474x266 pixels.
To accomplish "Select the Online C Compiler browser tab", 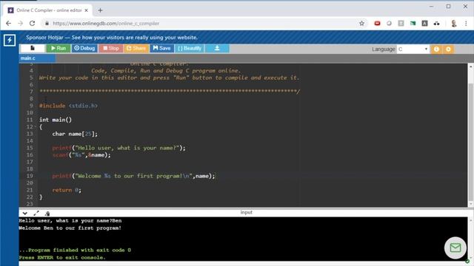I will click(48, 10).
